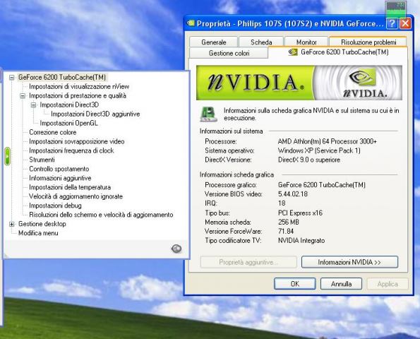Collapse the GeForce 6200 TurboCache(TM) tree node
The width and height of the screenshot is (420, 339).
[x=12, y=78]
